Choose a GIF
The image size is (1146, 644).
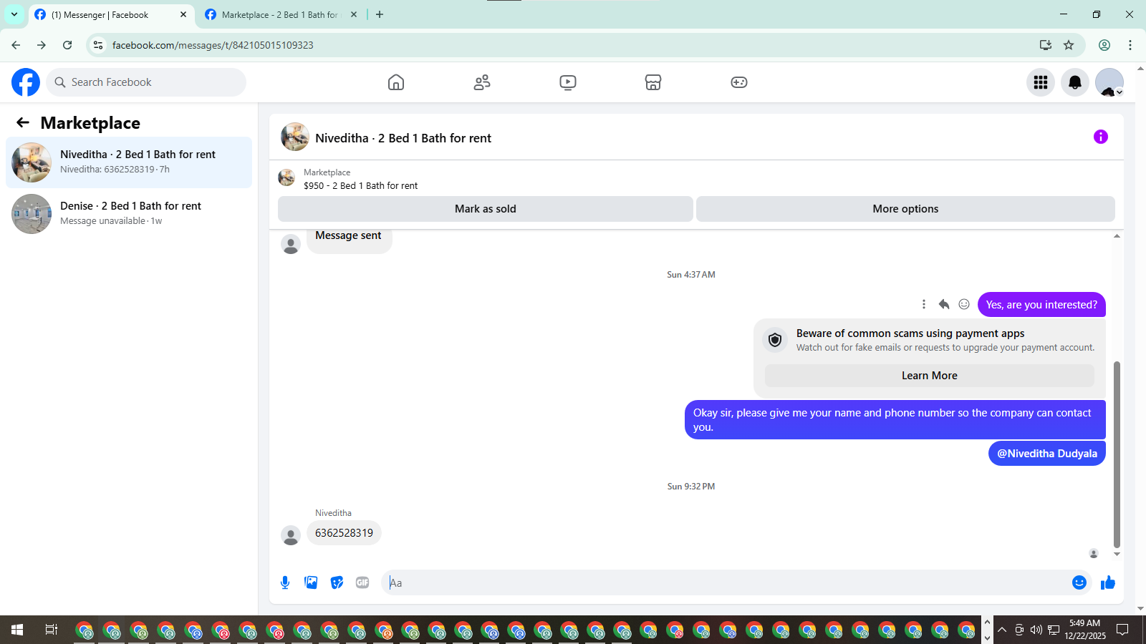[362, 582]
